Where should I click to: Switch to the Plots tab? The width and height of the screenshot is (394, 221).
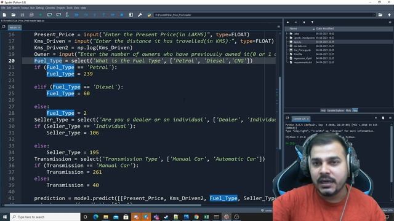pyautogui.click(x=348, y=110)
